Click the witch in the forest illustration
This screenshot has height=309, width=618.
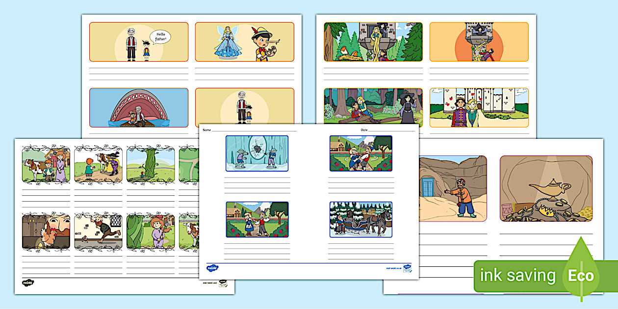[x=375, y=106]
